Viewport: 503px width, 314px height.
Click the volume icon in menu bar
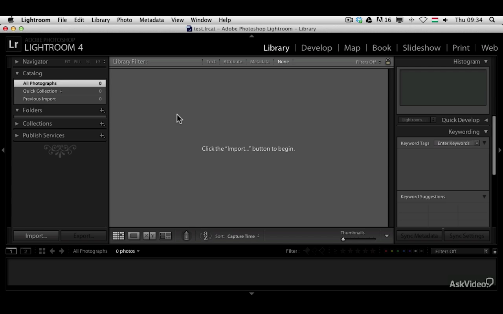[445, 20]
